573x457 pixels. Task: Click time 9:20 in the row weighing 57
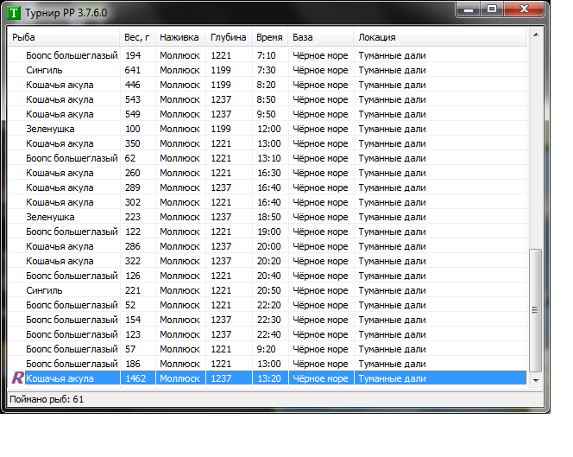pyautogui.click(x=266, y=349)
